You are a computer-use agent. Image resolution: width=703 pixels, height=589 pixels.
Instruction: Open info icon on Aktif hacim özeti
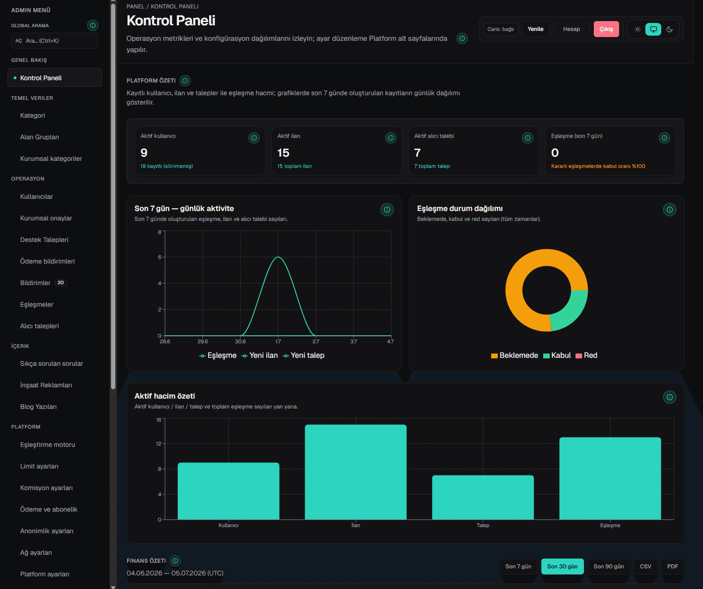pos(670,397)
